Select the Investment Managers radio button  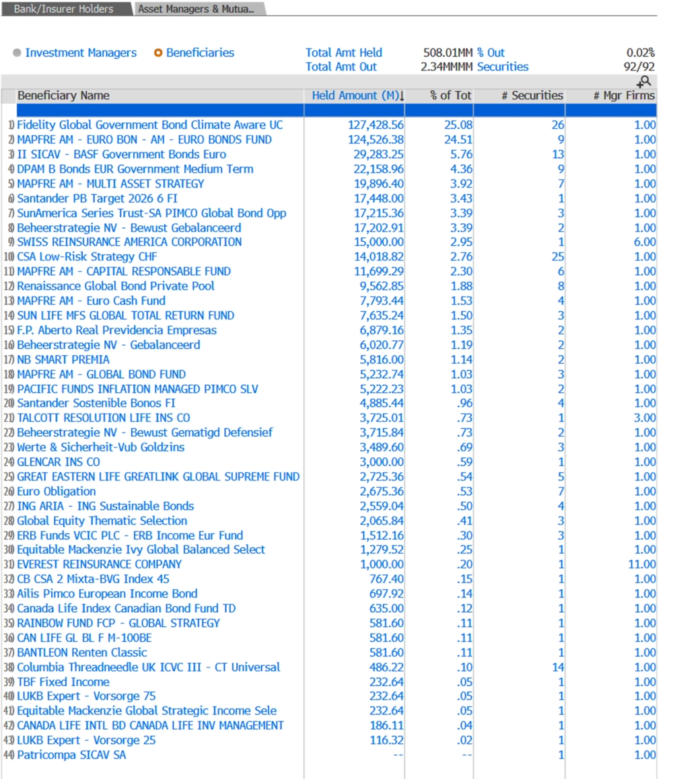coord(17,53)
